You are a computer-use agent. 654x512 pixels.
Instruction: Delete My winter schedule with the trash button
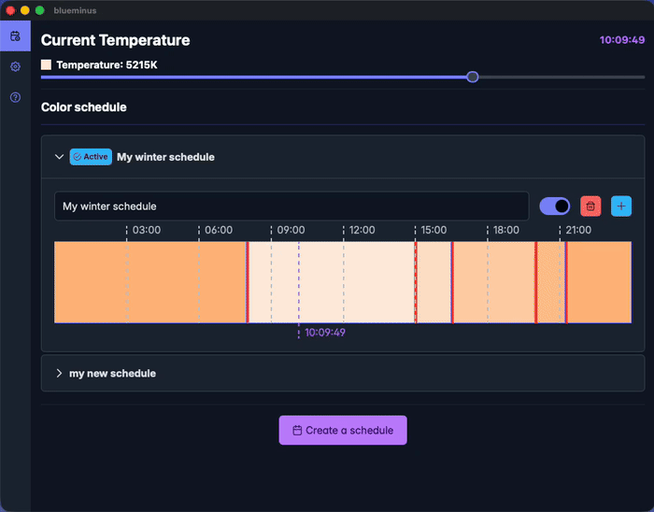pyautogui.click(x=590, y=206)
